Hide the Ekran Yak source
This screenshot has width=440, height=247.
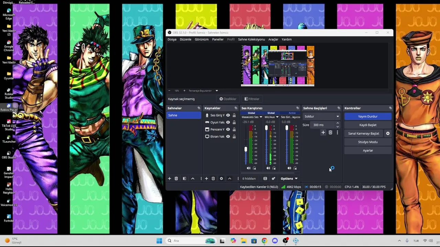click(x=228, y=137)
